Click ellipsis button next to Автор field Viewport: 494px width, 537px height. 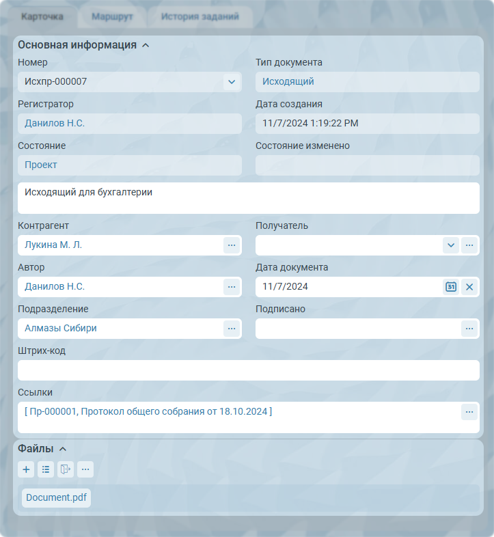[x=232, y=287]
